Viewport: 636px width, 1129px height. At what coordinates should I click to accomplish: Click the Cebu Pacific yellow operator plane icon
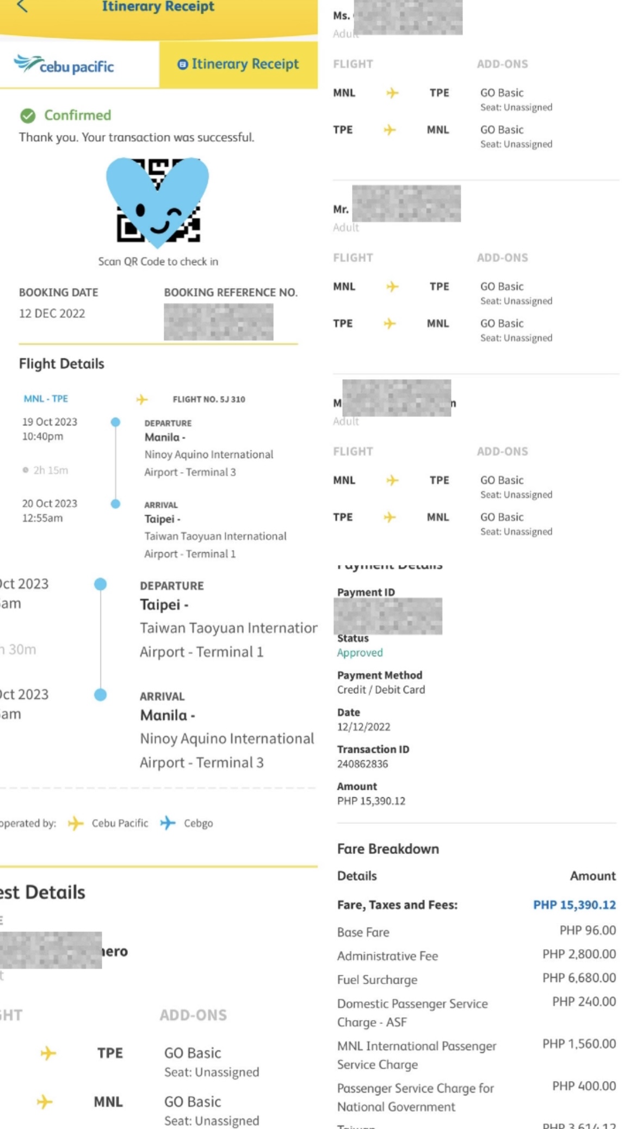point(76,823)
